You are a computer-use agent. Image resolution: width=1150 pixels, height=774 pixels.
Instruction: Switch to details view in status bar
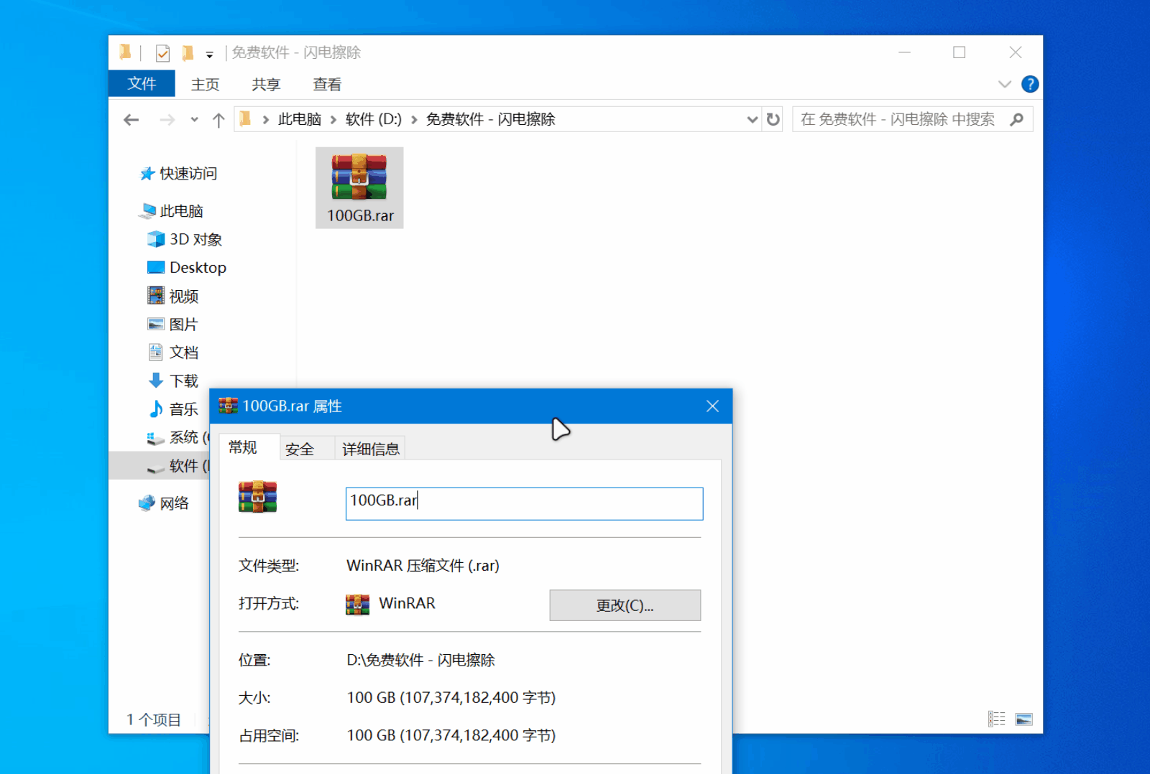coord(997,718)
